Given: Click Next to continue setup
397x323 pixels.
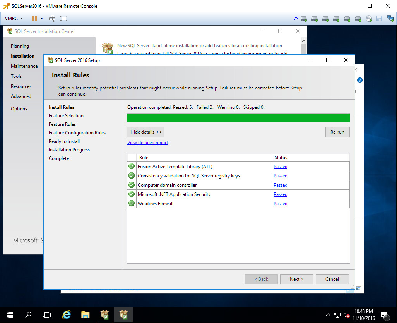Looking at the screenshot, I should click(x=296, y=279).
